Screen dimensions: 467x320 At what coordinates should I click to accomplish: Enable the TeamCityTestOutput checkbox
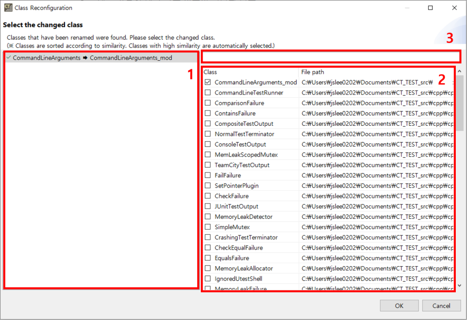pyautogui.click(x=208, y=165)
